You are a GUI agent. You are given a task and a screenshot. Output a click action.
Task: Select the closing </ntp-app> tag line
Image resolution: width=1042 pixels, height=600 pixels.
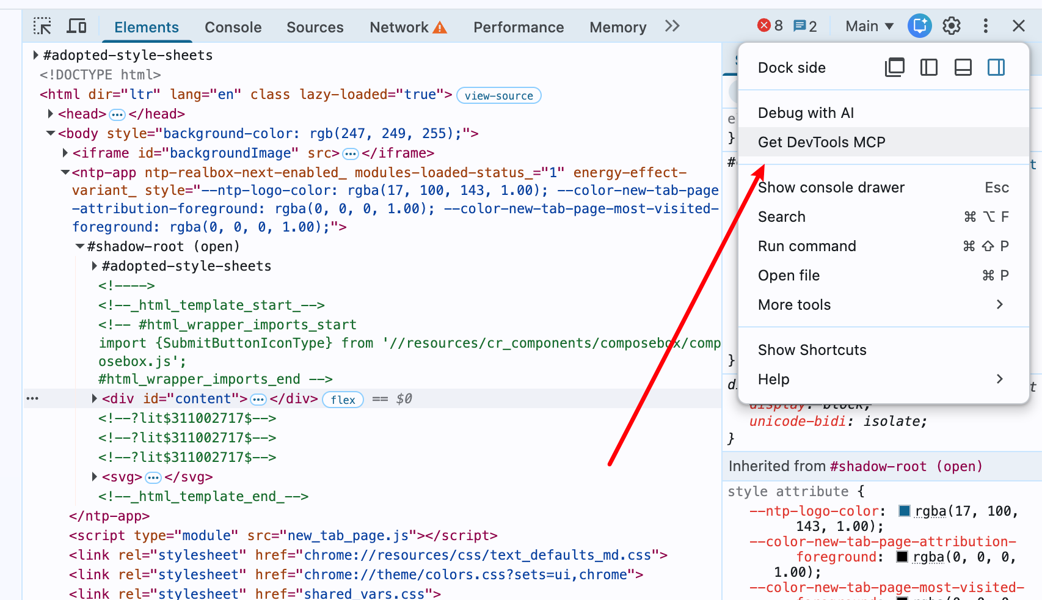(109, 516)
